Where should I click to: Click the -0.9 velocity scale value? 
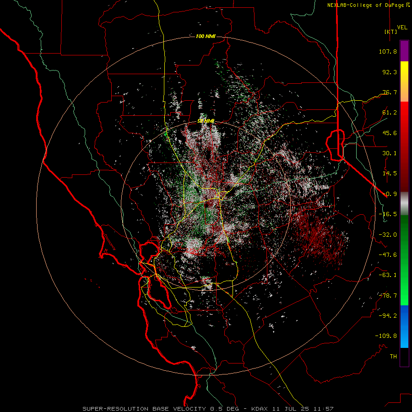click(x=390, y=194)
